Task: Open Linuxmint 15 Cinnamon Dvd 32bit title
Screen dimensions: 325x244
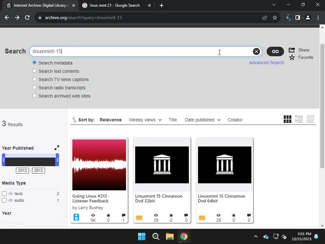Action: pos(159,199)
